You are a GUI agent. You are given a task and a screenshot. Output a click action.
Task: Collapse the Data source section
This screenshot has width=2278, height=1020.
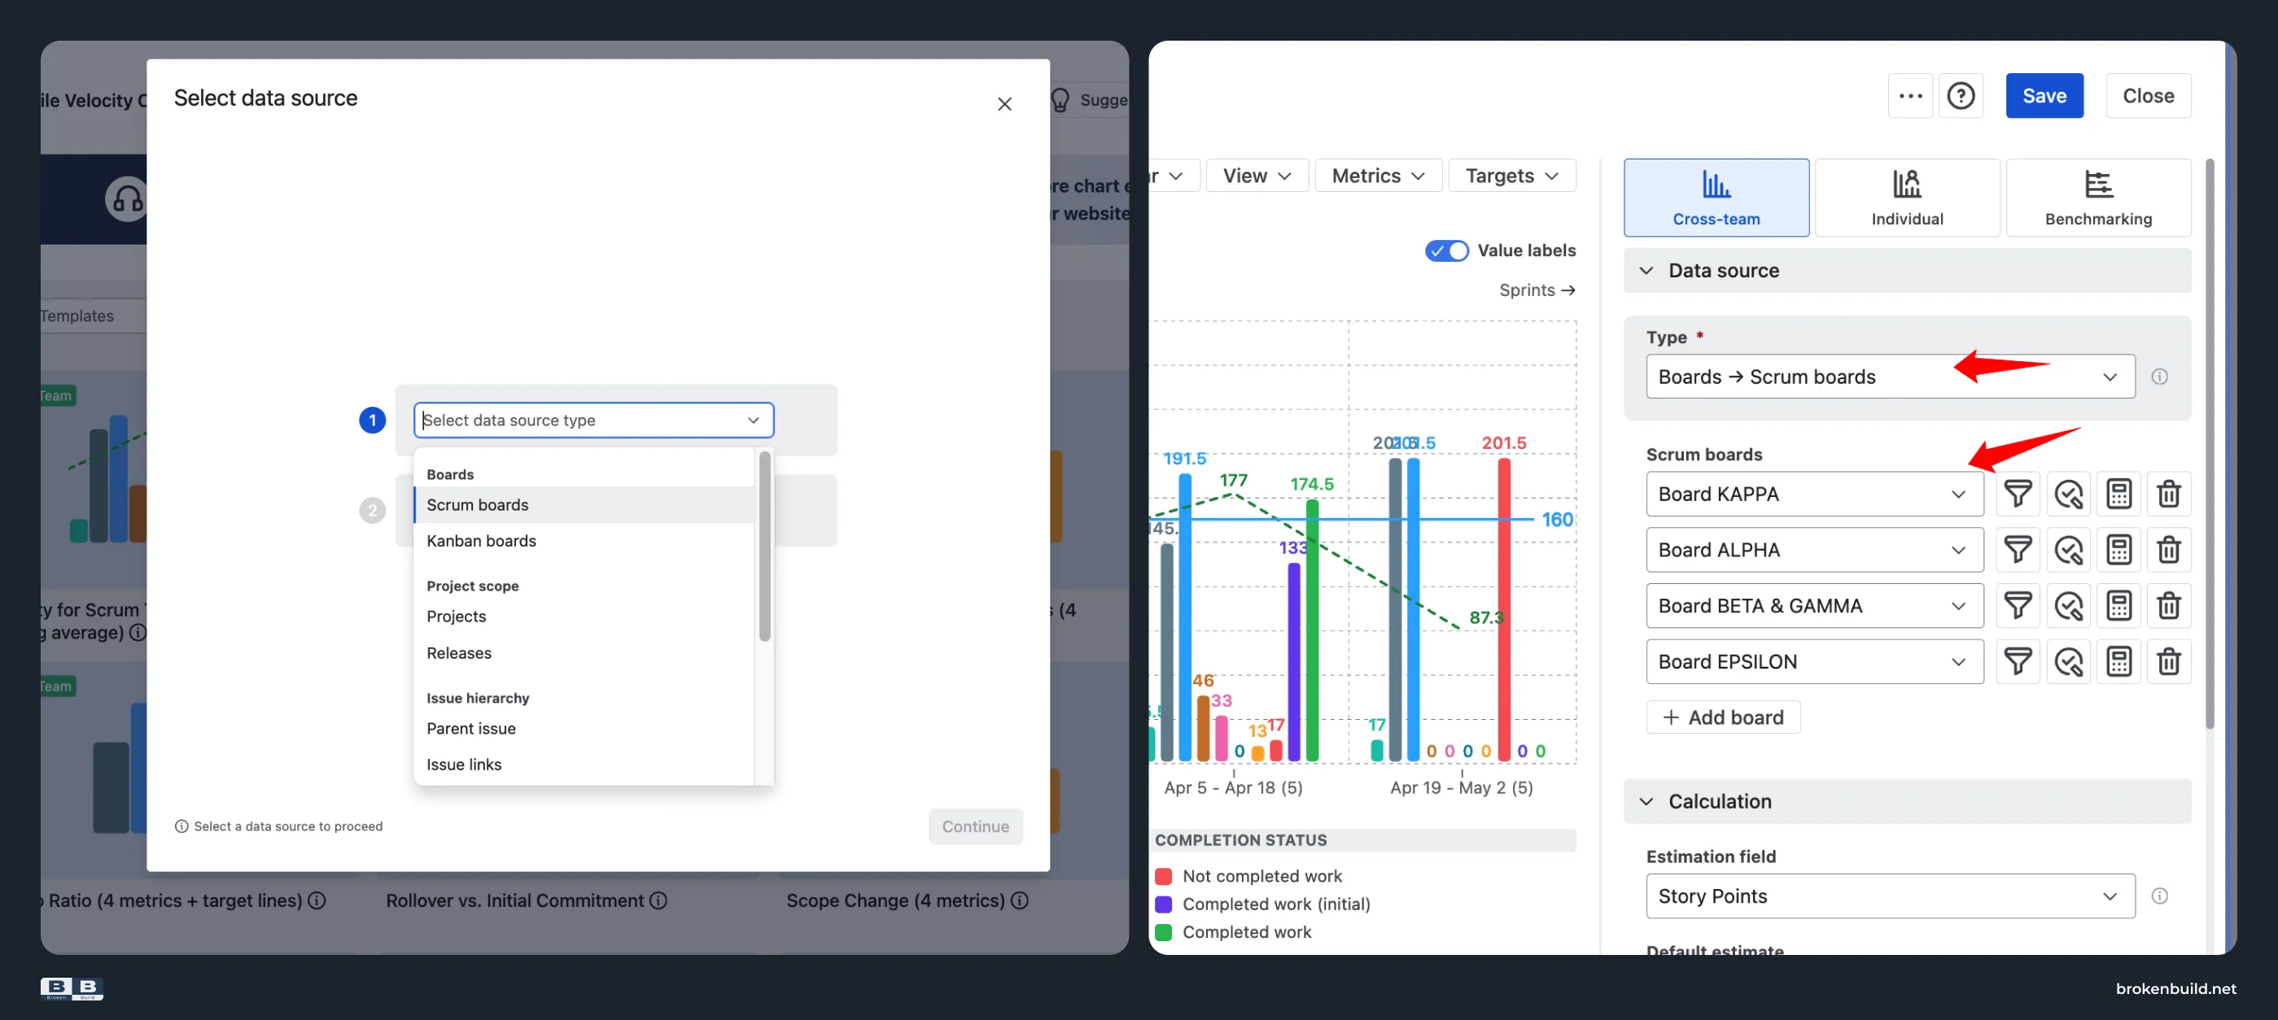point(1908,271)
